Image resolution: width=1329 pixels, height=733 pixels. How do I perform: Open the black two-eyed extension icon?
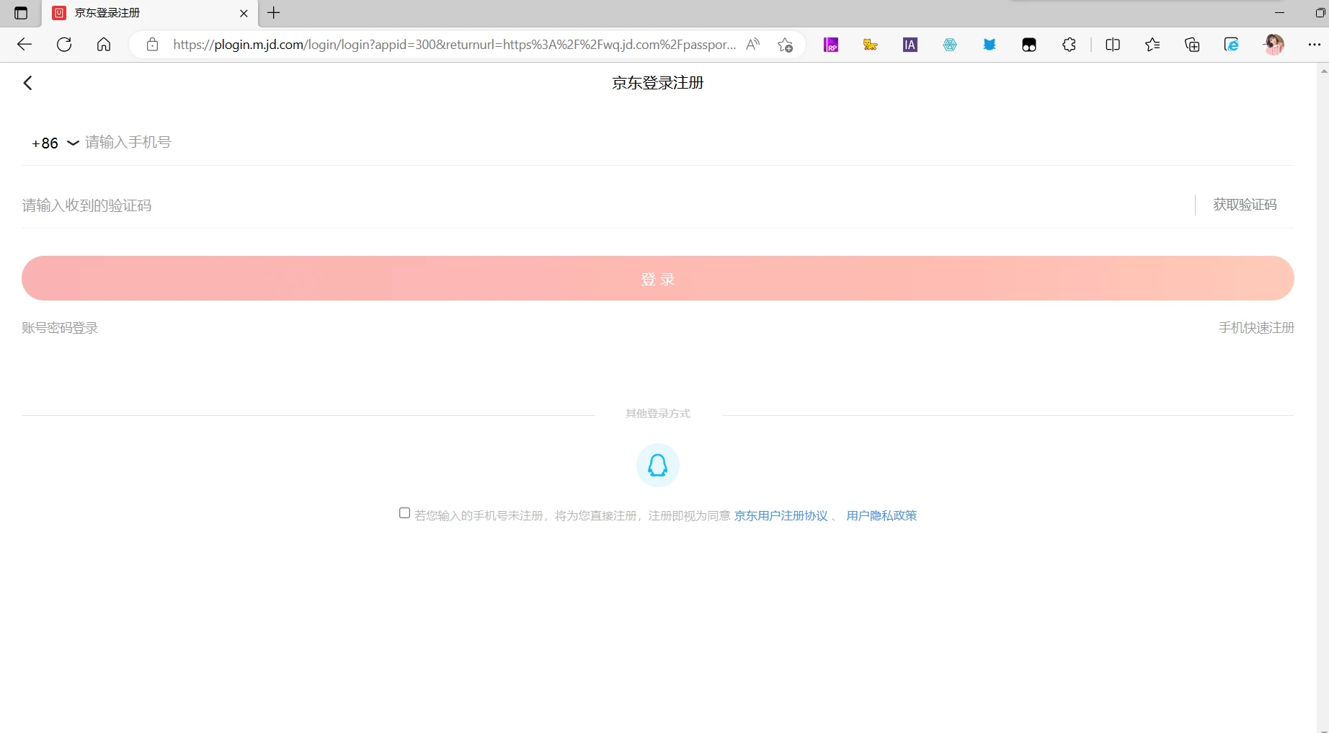[1029, 45]
